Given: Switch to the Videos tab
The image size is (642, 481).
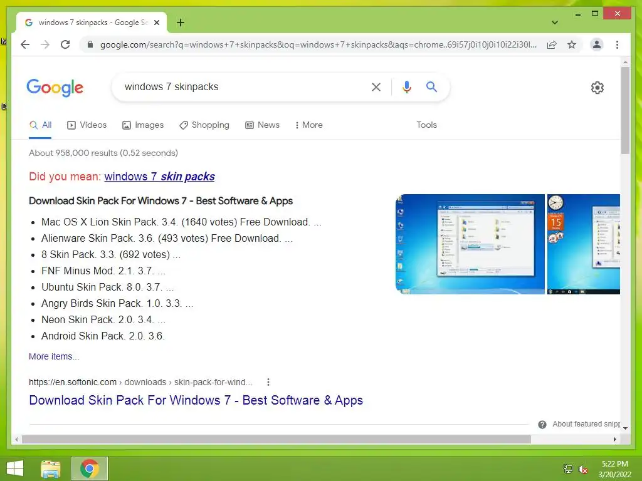Looking at the screenshot, I should coord(87,125).
